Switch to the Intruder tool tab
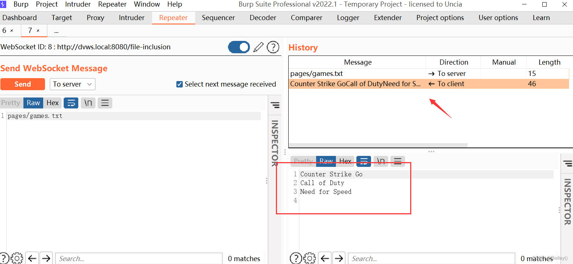The image size is (573, 264). coord(132,18)
